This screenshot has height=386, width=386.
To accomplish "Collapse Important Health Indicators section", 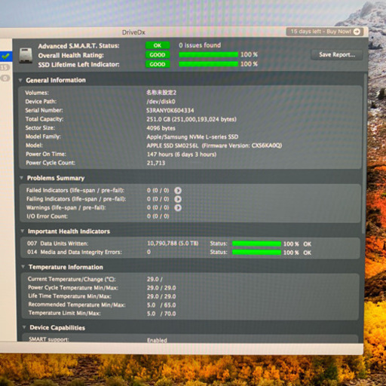I will [x=23, y=231].
